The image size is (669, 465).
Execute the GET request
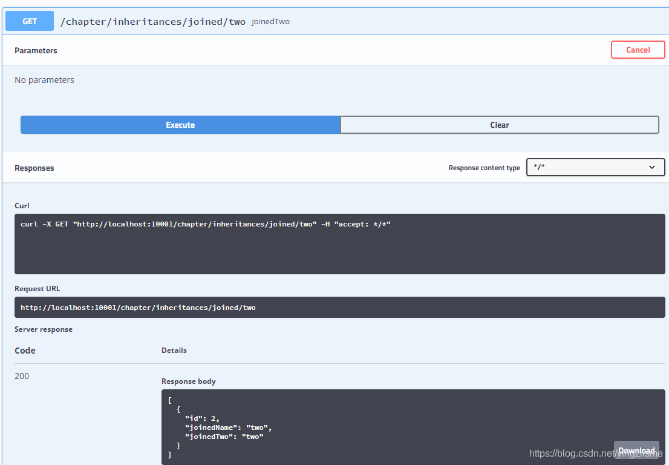pos(180,125)
